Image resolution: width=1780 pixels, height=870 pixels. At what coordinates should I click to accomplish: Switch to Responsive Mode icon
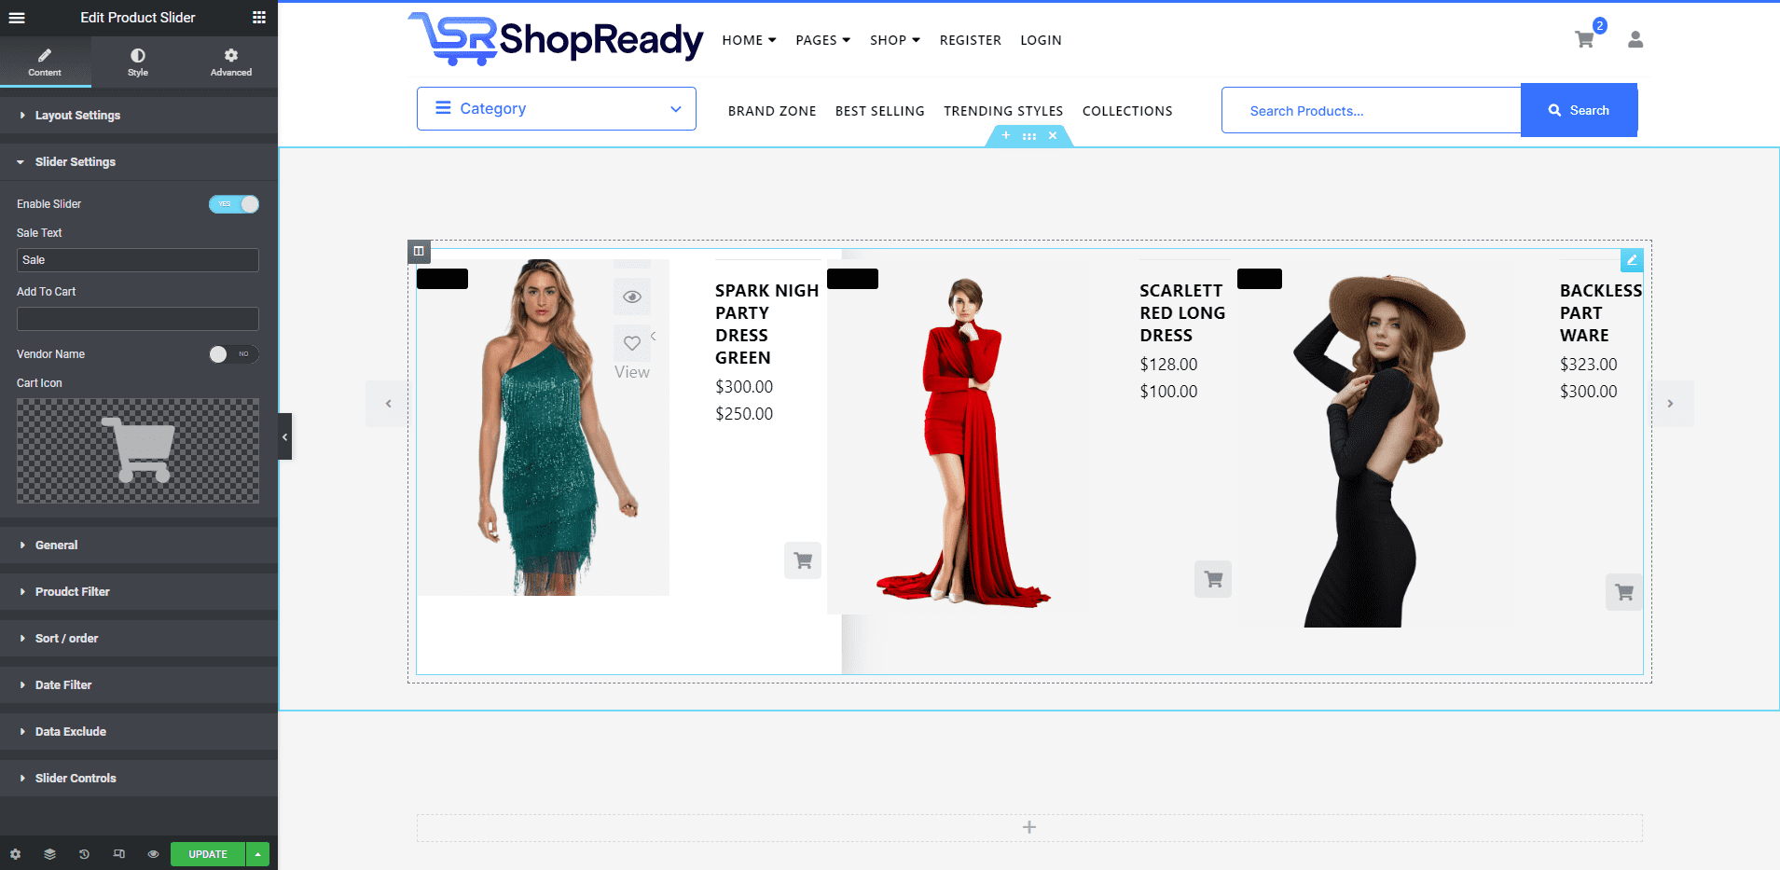[118, 854]
